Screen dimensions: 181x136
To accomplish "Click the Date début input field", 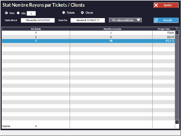I will tap(38, 20).
